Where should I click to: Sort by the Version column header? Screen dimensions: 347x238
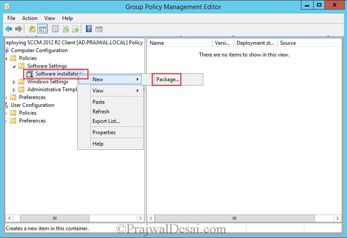(223, 43)
